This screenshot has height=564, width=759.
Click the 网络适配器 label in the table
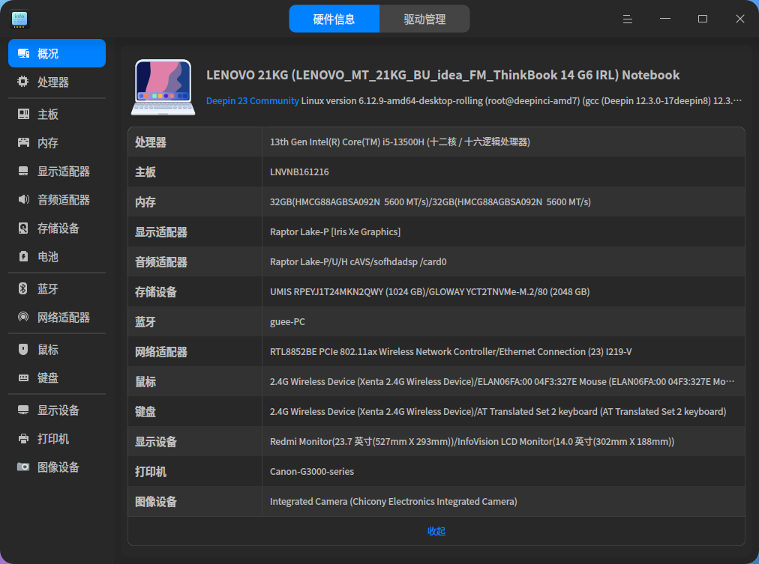point(161,352)
